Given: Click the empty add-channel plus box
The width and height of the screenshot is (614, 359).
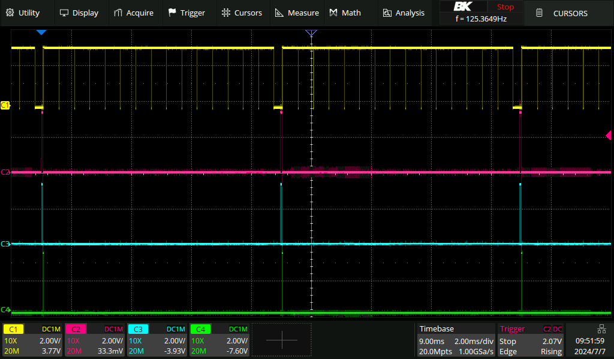Looking at the screenshot, I should tap(282, 340).
